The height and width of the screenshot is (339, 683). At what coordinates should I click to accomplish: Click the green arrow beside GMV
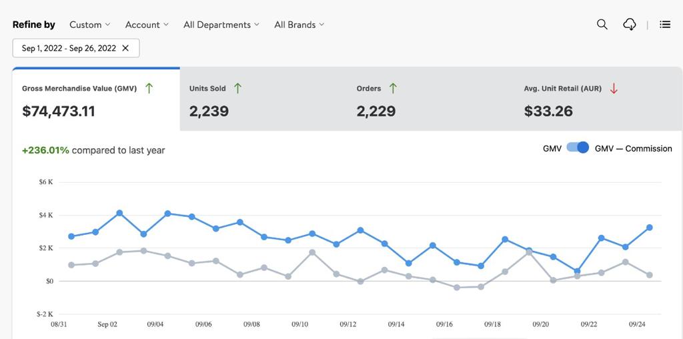pos(149,88)
